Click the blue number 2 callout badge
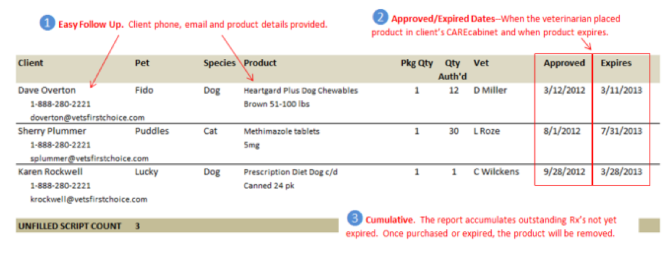Image resolution: width=669 pixels, height=254 pixels. 380,18
